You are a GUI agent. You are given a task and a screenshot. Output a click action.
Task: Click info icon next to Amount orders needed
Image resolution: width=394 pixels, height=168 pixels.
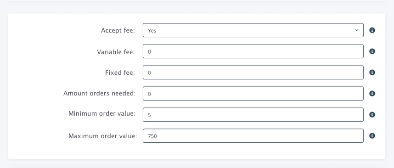click(x=372, y=94)
